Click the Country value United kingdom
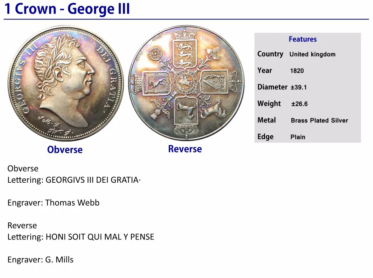Image resolution: width=373 pixels, height=278 pixels. point(312,54)
